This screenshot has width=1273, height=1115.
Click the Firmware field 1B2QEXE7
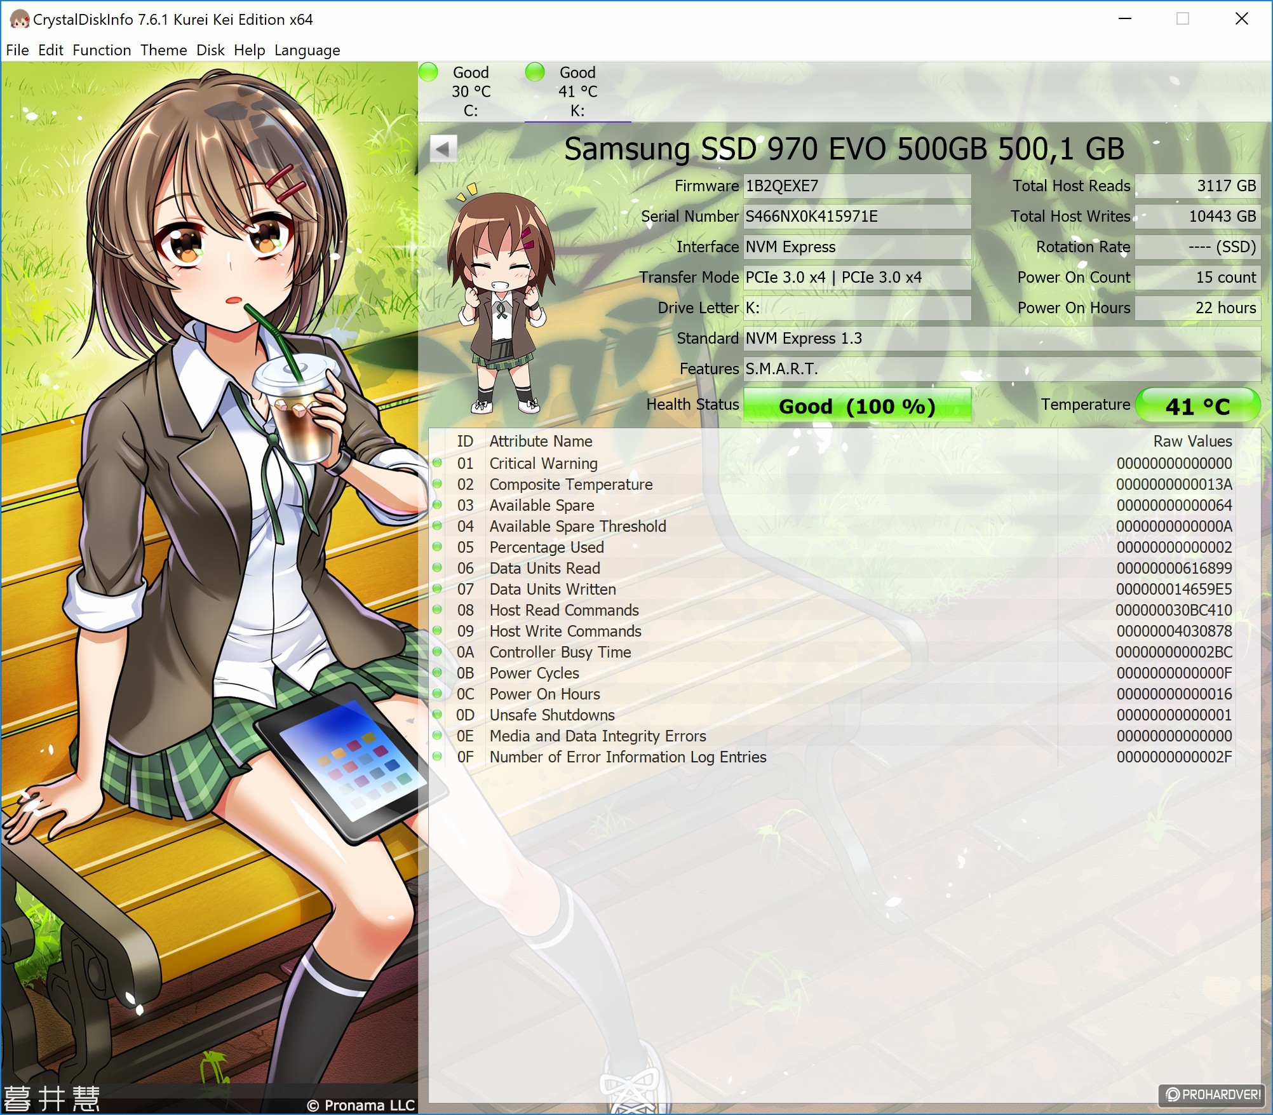[x=858, y=186]
